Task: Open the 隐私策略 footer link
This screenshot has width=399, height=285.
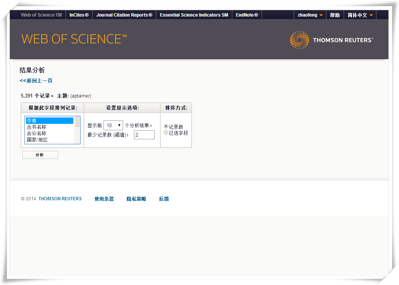Action: click(x=136, y=199)
